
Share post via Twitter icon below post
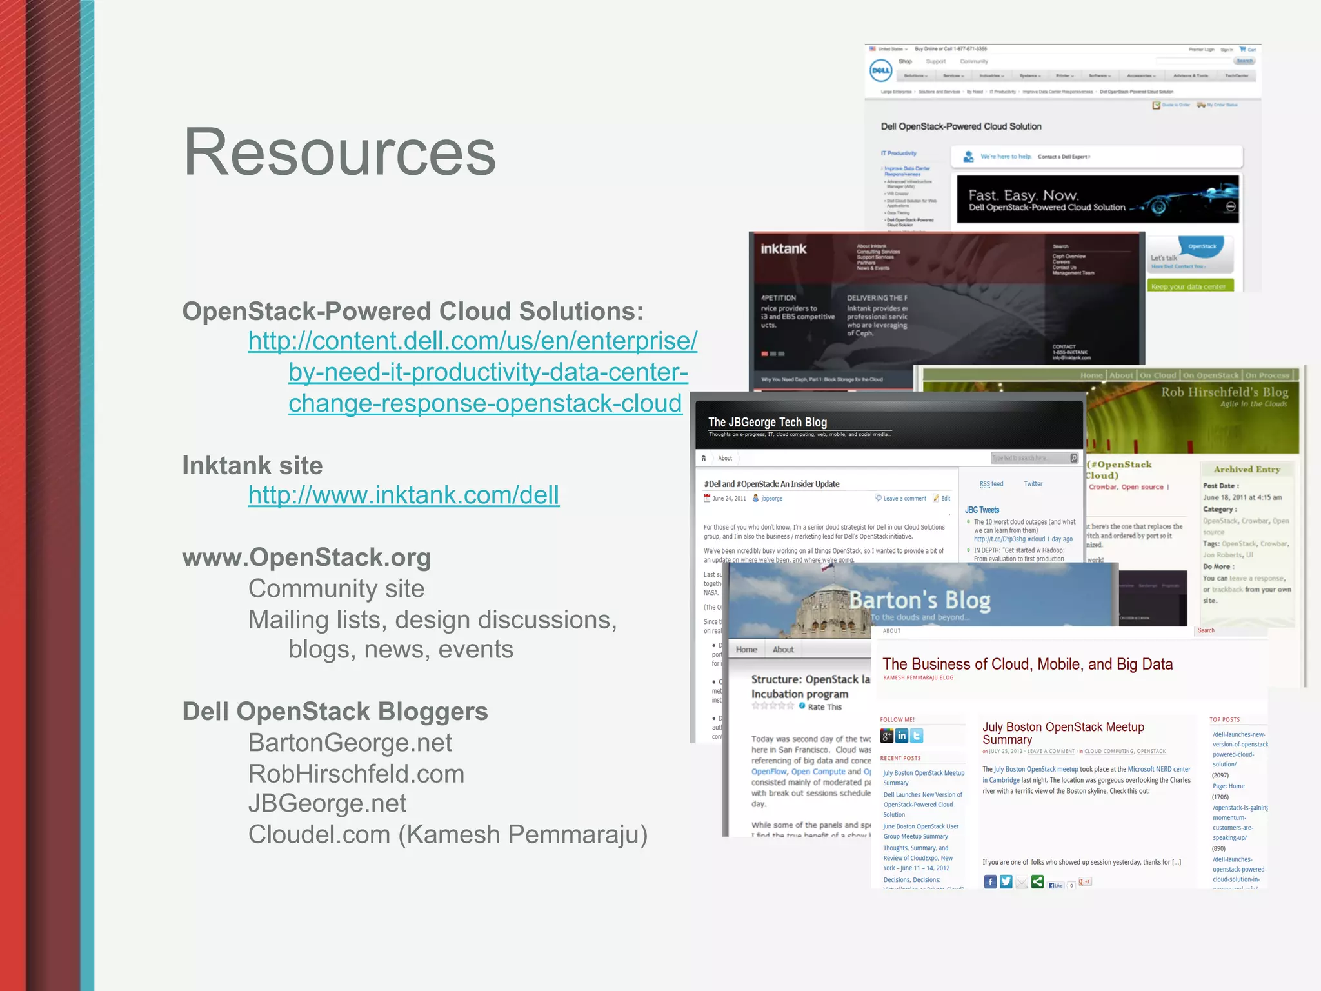click(x=1006, y=882)
